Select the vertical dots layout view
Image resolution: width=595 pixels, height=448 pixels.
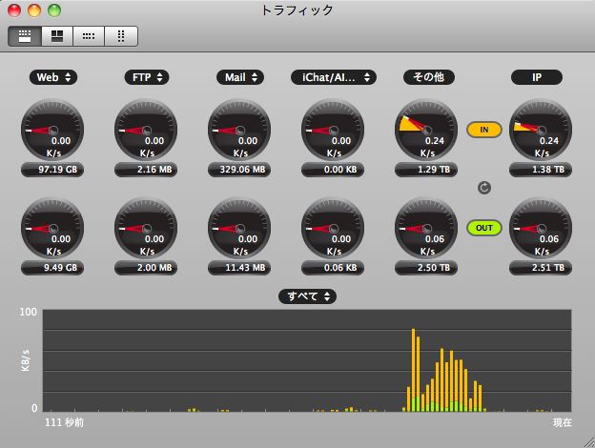(121, 36)
